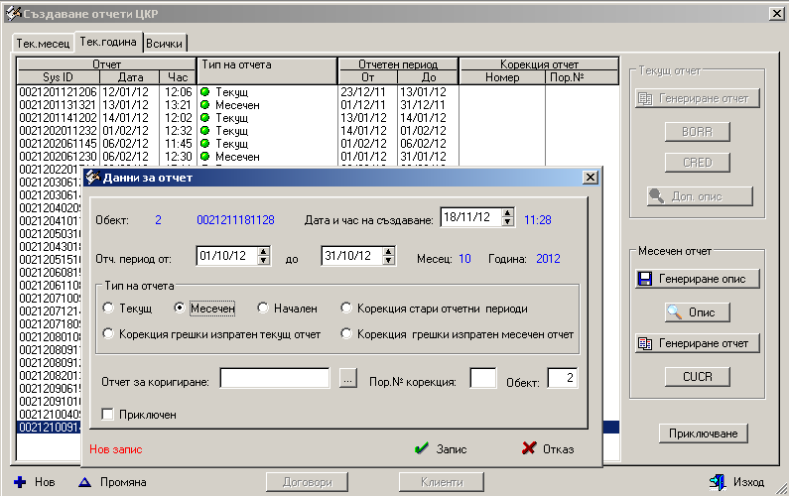
Task: Close the Данни за отчет dialog
Action: 591,177
